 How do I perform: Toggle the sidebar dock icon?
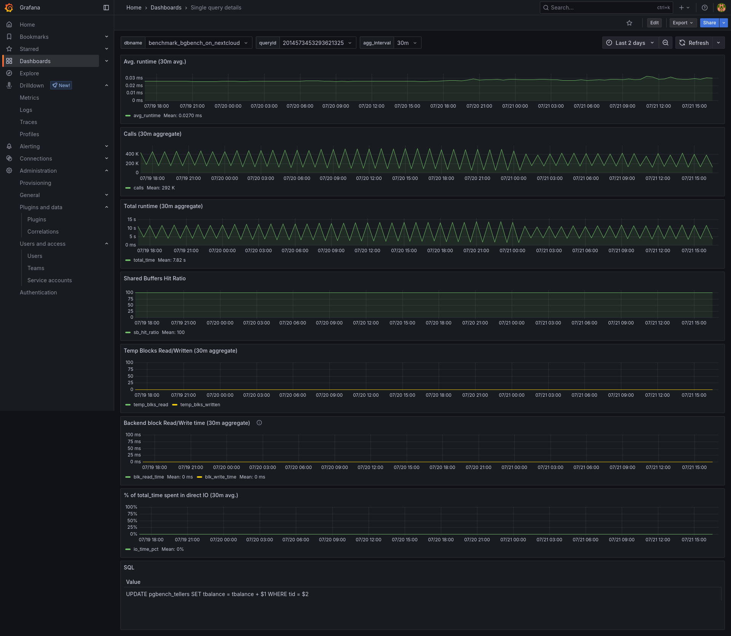coord(106,8)
